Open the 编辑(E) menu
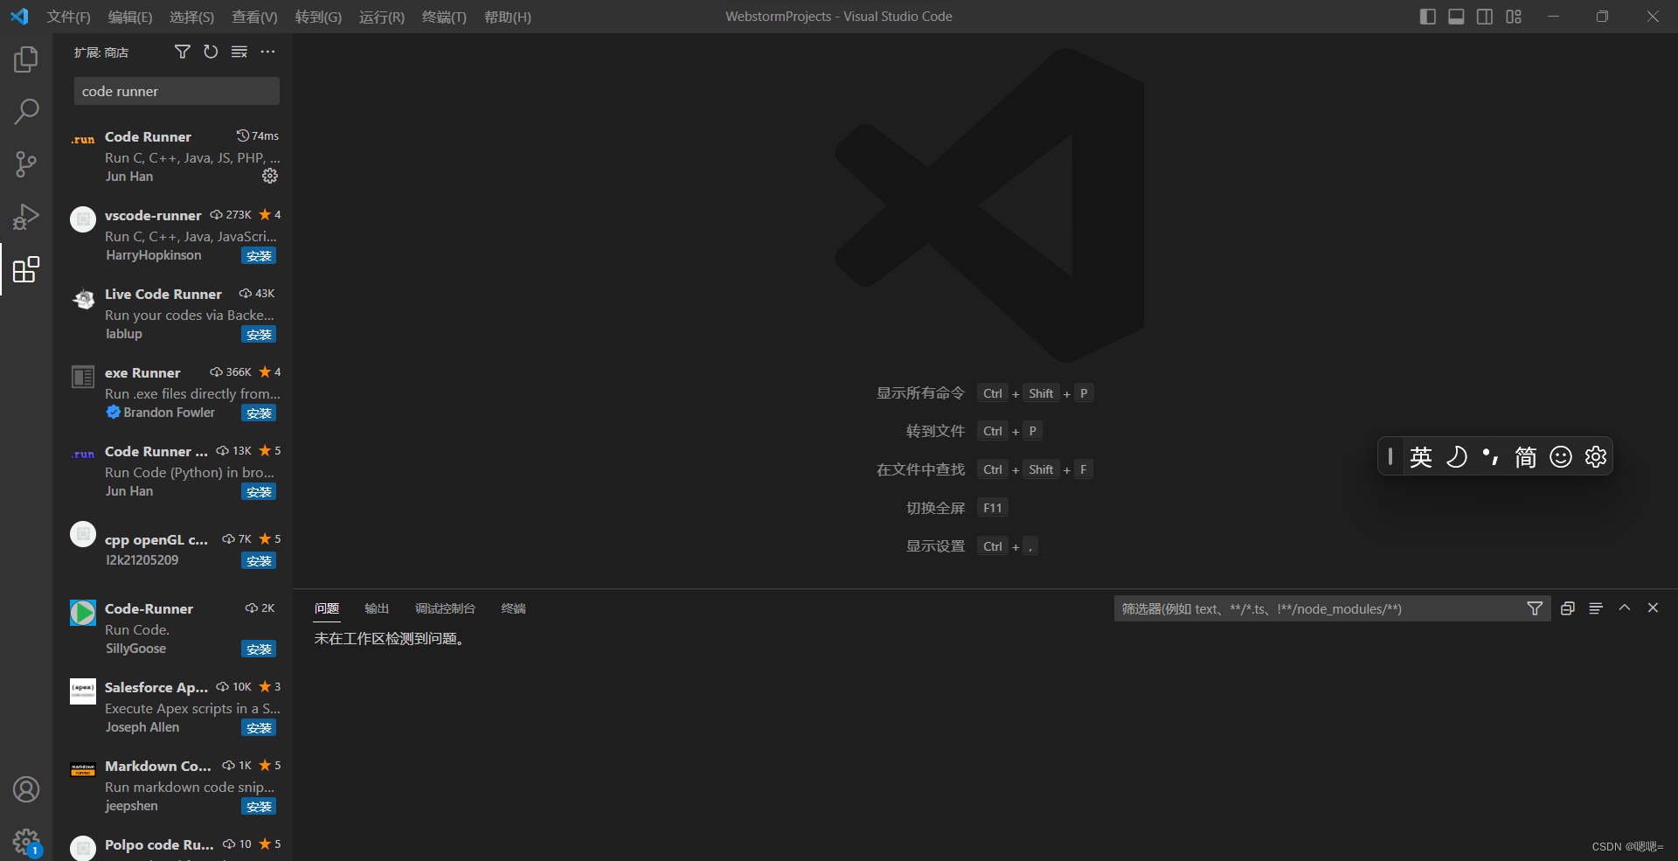 129,17
